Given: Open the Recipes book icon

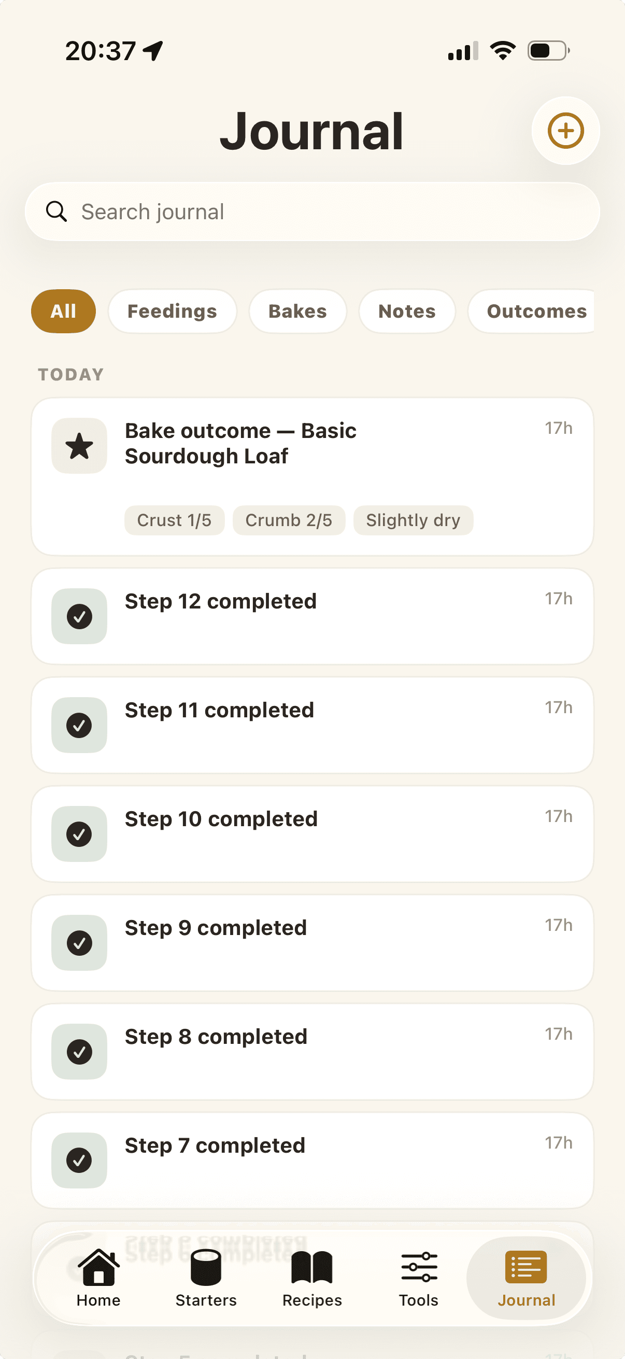Looking at the screenshot, I should 311,1267.
